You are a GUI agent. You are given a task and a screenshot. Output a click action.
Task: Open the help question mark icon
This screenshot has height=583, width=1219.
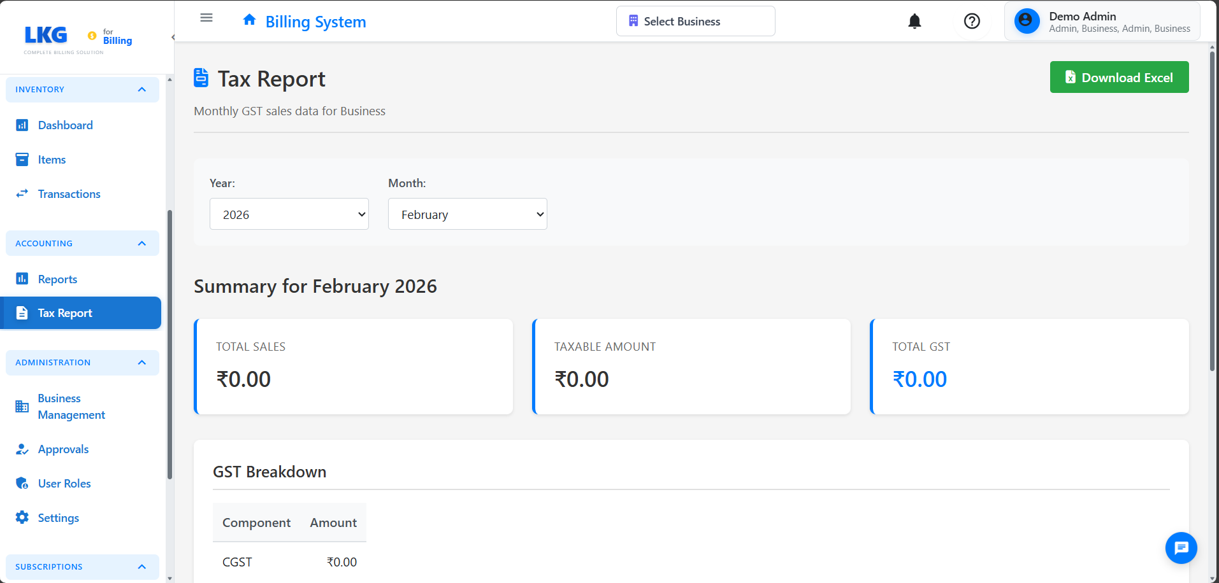pos(972,22)
